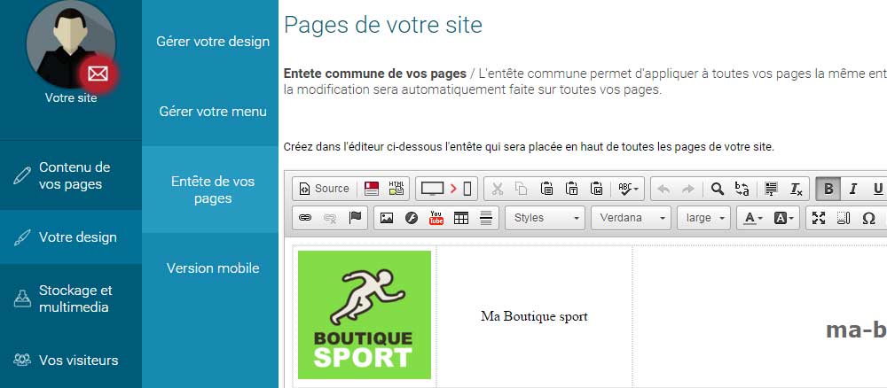The image size is (887, 388).
Task: Open the font size dropdown showing large
Action: click(703, 218)
